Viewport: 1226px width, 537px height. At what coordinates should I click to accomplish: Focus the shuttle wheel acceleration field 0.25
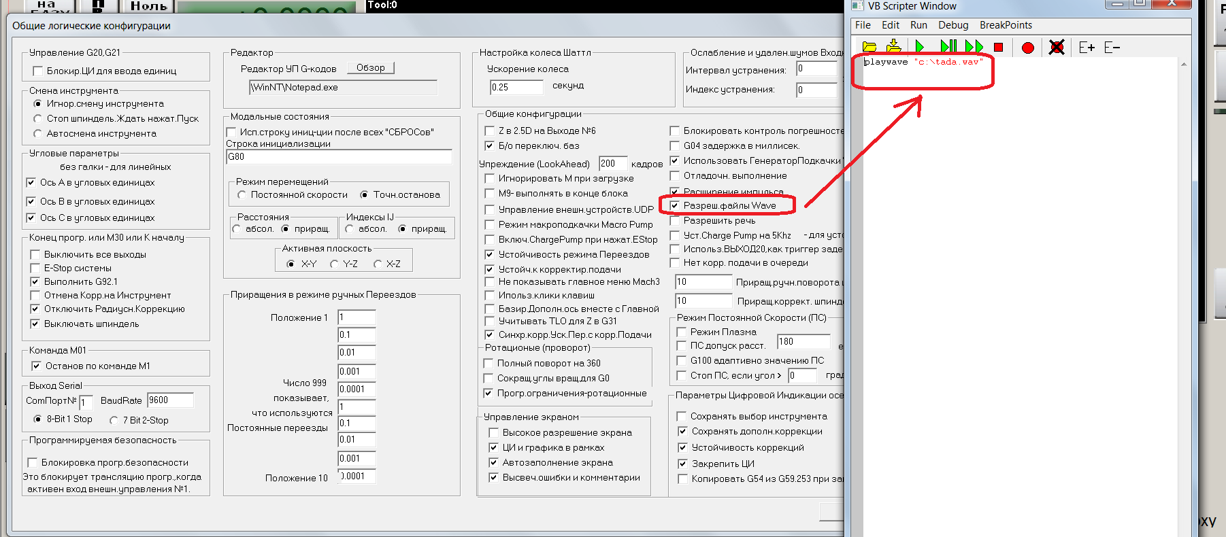tap(516, 87)
